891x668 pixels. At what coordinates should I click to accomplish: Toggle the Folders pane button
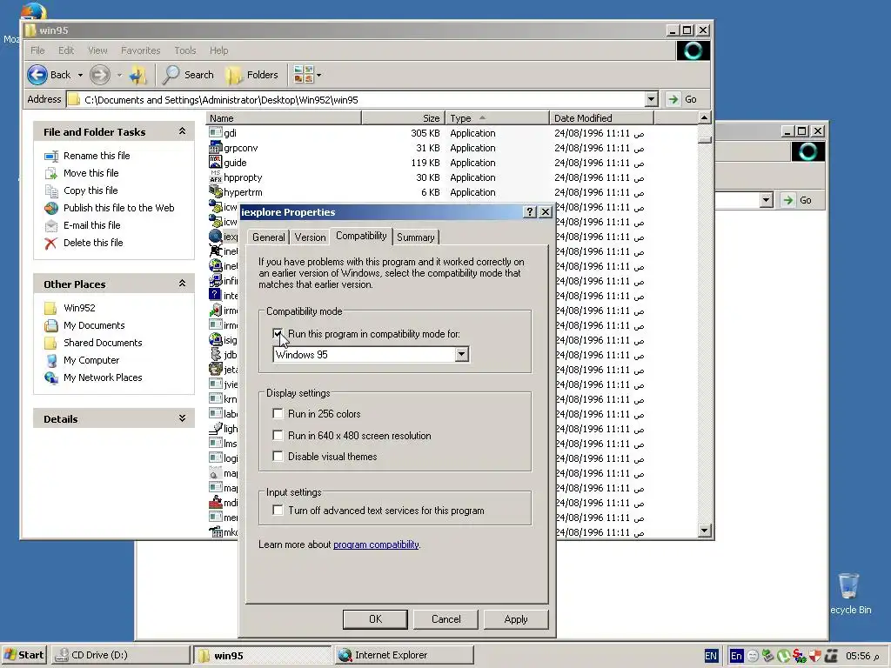(x=251, y=75)
